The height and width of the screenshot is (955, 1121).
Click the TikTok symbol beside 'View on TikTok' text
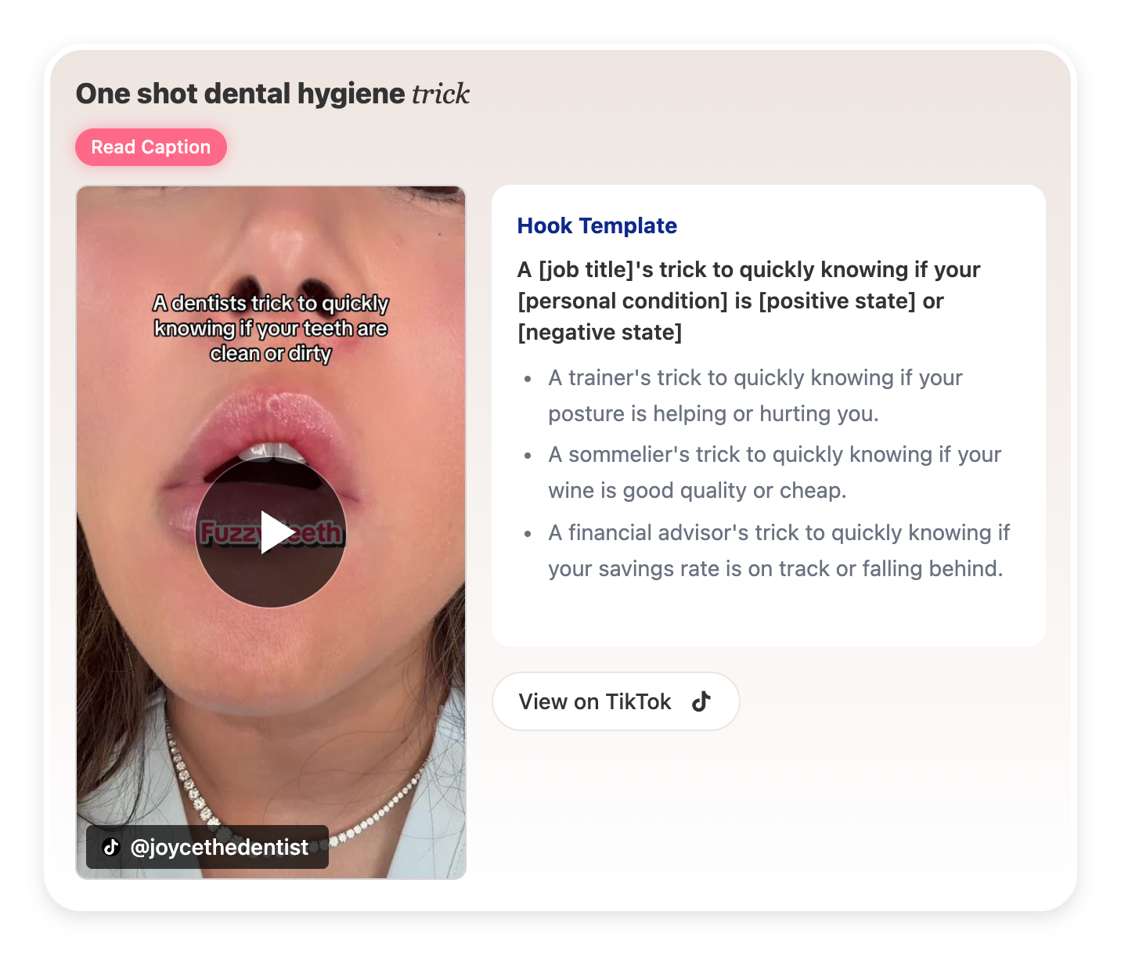[x=702, y=701]
